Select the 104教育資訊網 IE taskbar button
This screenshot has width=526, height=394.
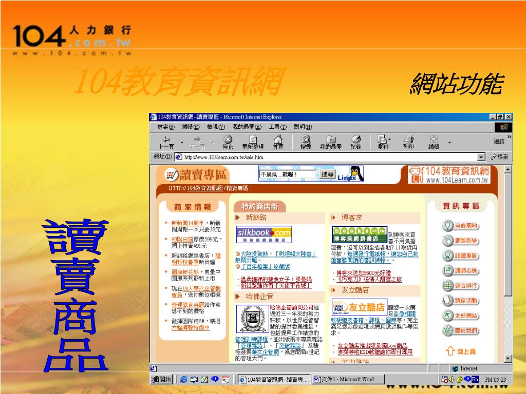tap(274, 379)
